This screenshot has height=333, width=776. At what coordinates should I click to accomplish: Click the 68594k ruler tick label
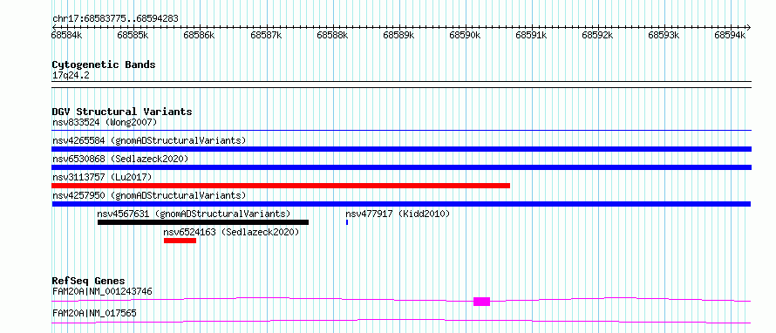tap(730, 35)
